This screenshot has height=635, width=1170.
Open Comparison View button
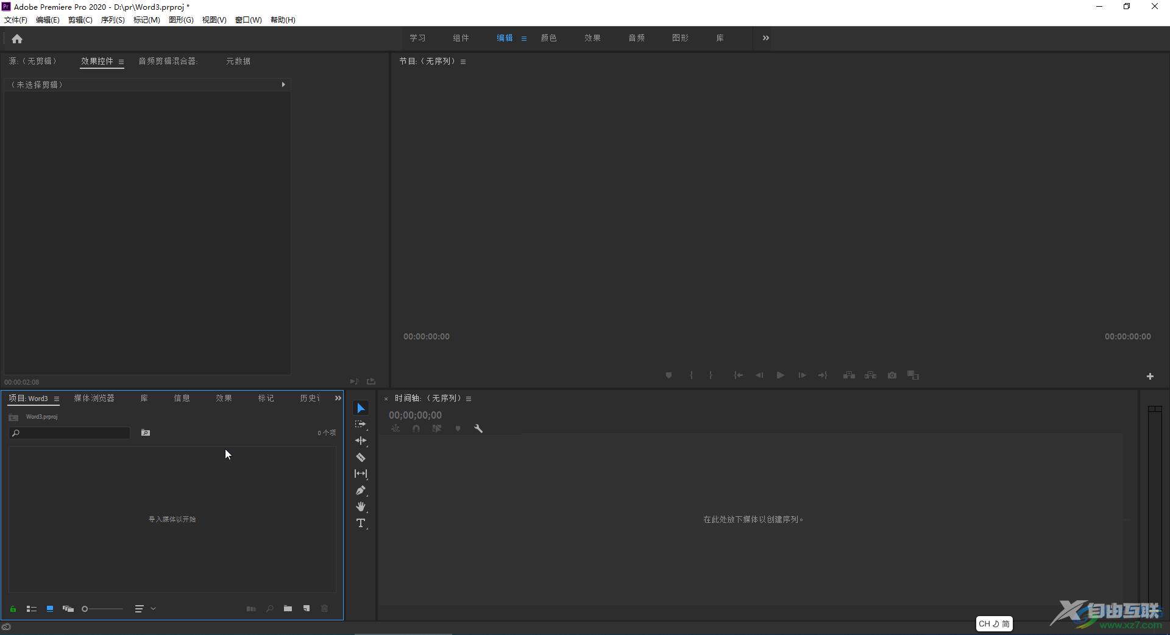click(x=913, y=375)
